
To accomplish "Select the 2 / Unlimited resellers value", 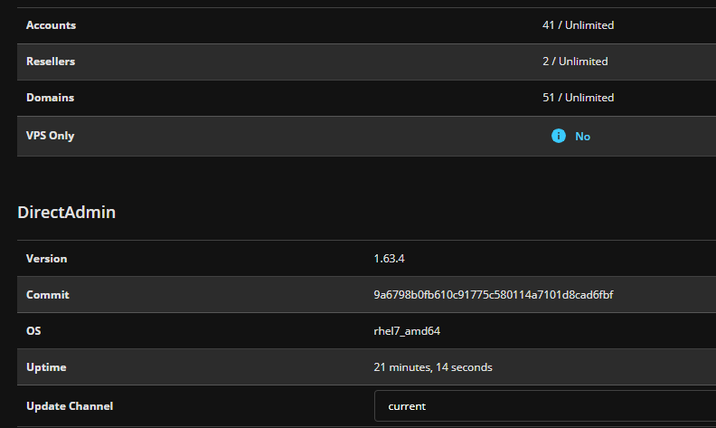I will point(575,62).
